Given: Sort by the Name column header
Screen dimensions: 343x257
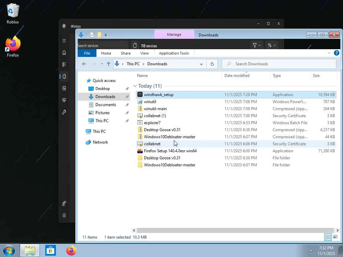Looking at the screenshot, I should 142,75.
